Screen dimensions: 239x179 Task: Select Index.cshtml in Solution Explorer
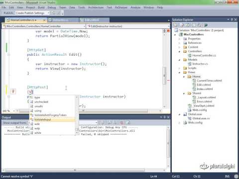[x=205, y=89]
